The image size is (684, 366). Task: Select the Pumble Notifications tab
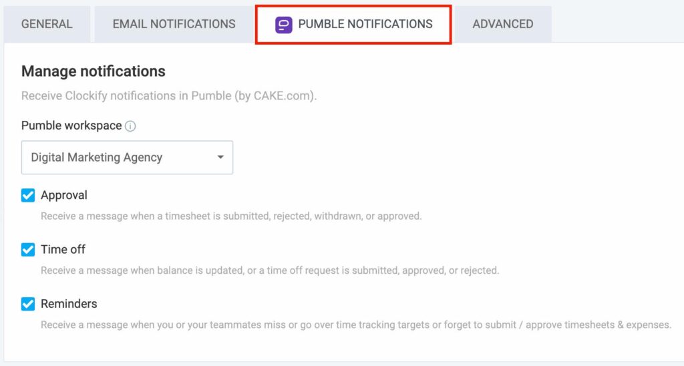tap(353, 25)
